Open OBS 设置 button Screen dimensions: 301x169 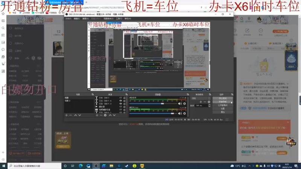coord(223,109)
